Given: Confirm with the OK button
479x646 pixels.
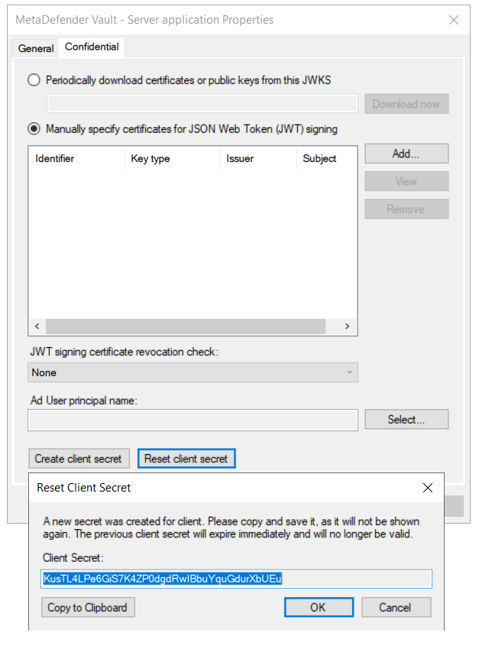Looking at the screenshot, I should tap(319, 607).
